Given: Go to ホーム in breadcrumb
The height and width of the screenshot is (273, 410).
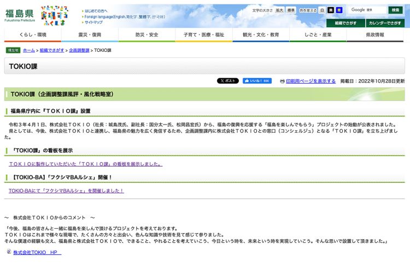Looking at the screenshot, I should click(29, 50).
